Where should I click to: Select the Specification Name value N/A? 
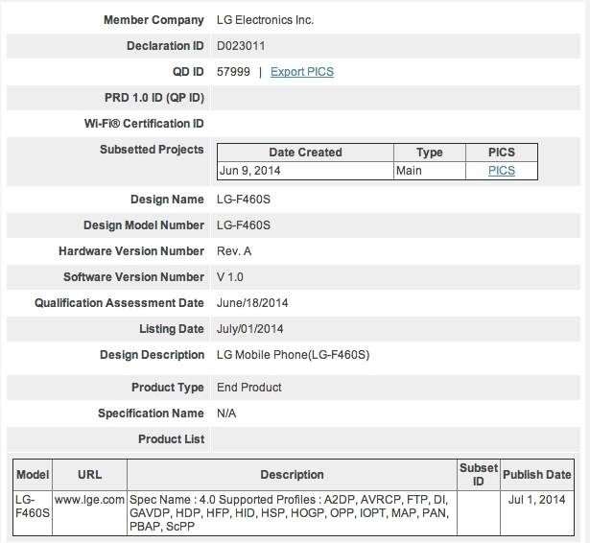click(x=226, y=413)
